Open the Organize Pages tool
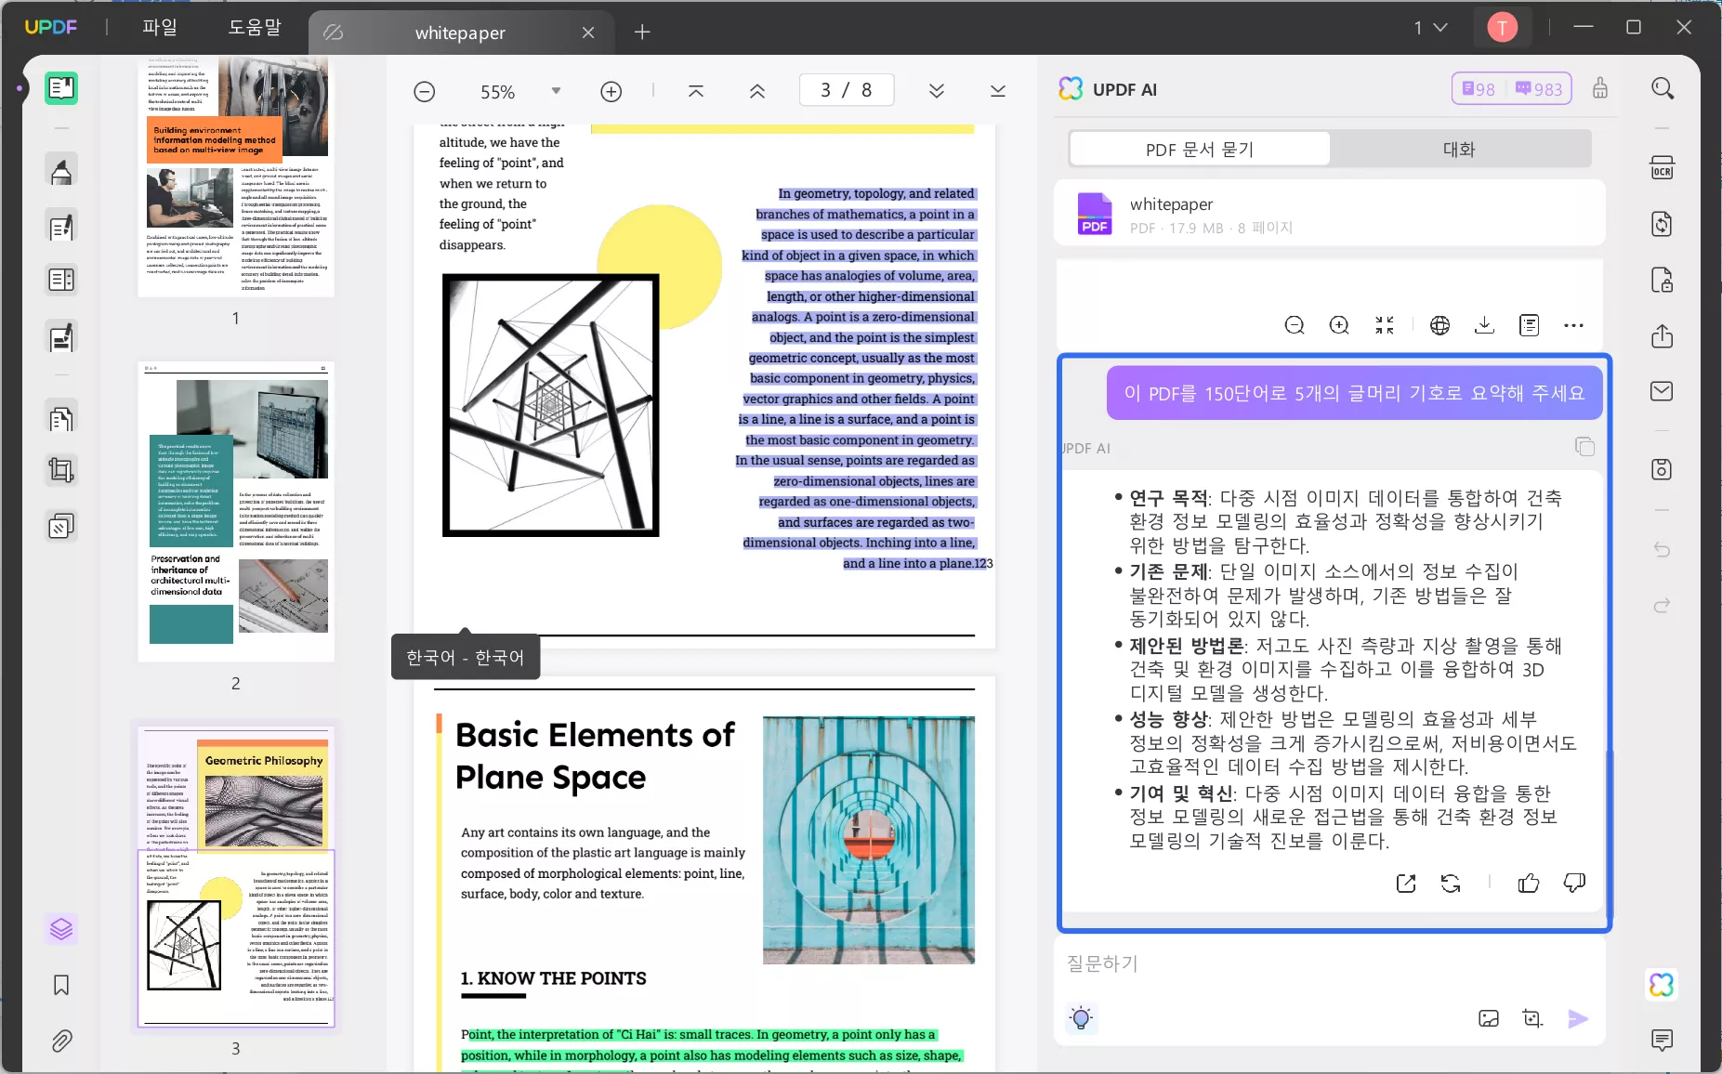Image resolution: width=1722 pixels, height=1074 pixels. tap(61, 419)
